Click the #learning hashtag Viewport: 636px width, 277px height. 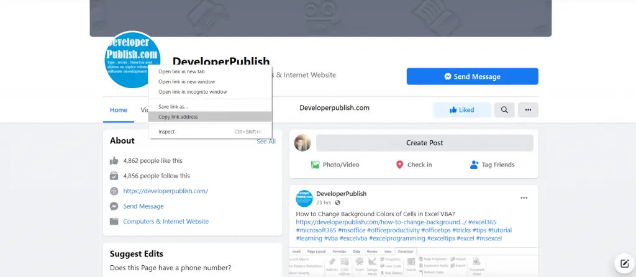309,238
